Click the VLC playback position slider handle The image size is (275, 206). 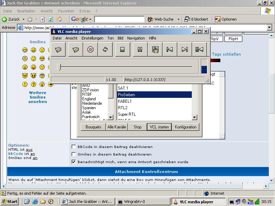(59, 67)
